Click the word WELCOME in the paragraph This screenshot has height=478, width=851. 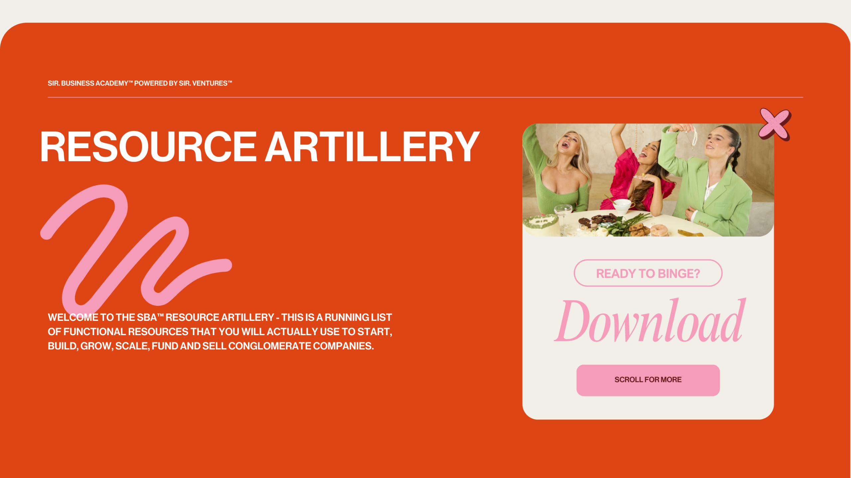[73, 317]
